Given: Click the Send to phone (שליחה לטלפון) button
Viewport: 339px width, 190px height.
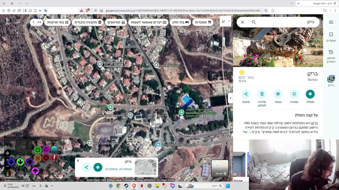Looking at the screenshot, I should pos(262,94).
